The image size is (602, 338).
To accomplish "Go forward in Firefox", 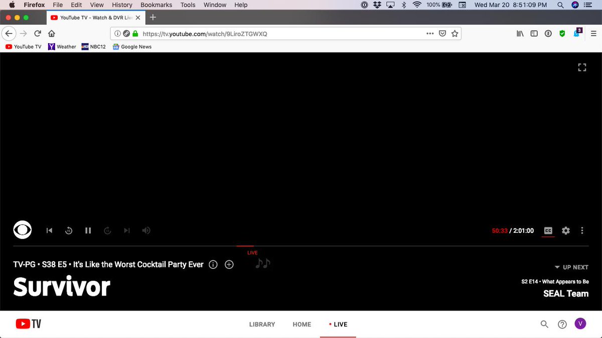I will tap(23, 34).
